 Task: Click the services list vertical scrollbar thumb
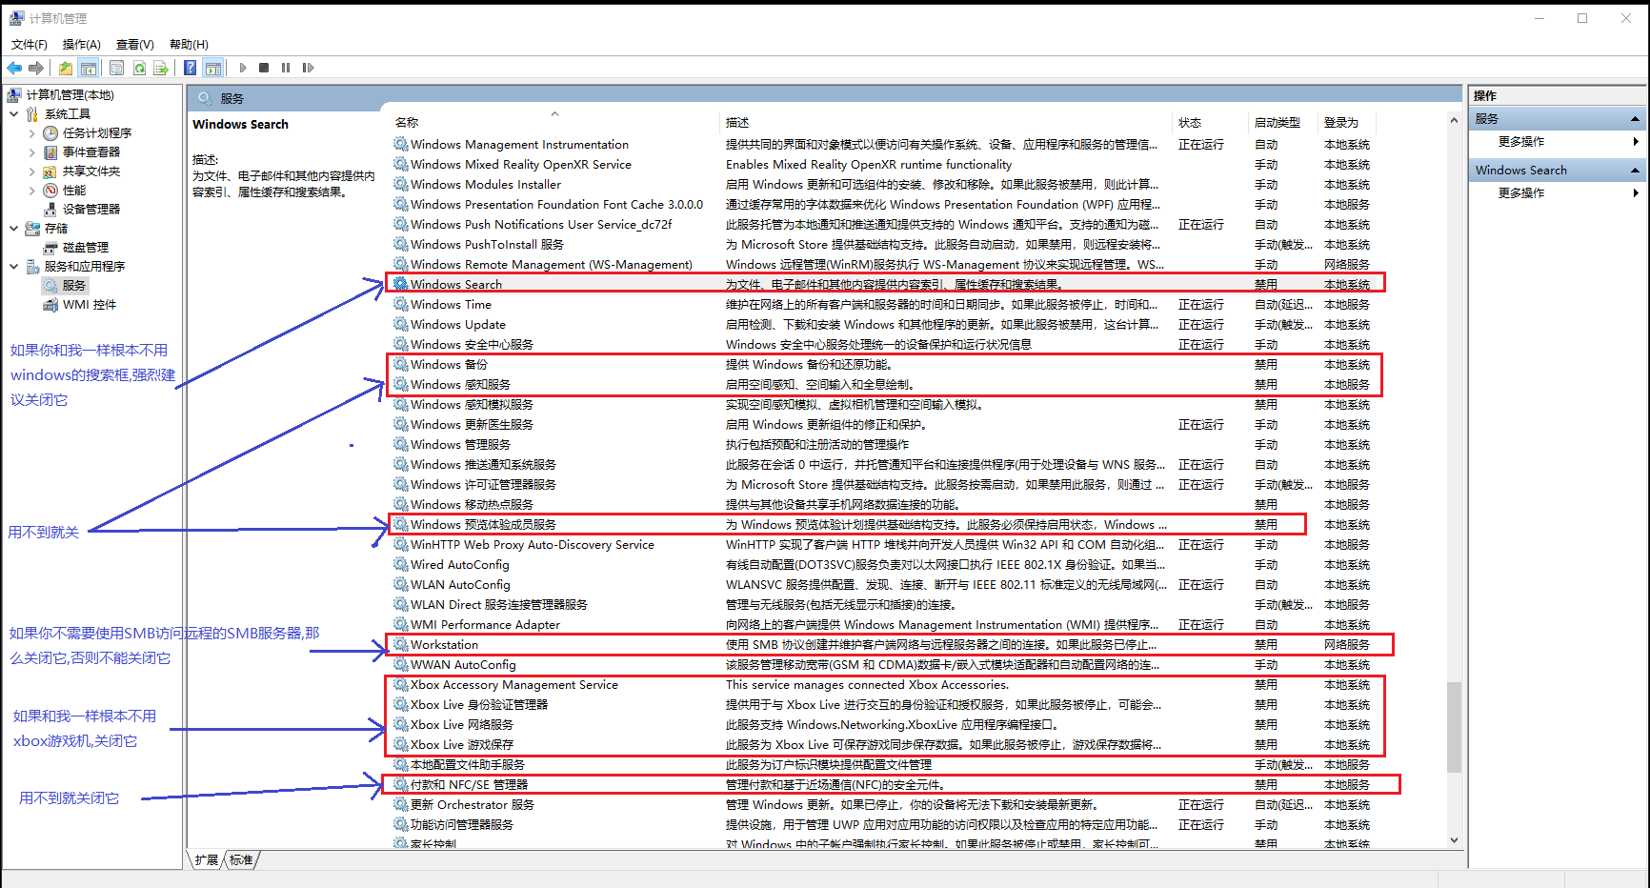click(x=1454, y=726)
